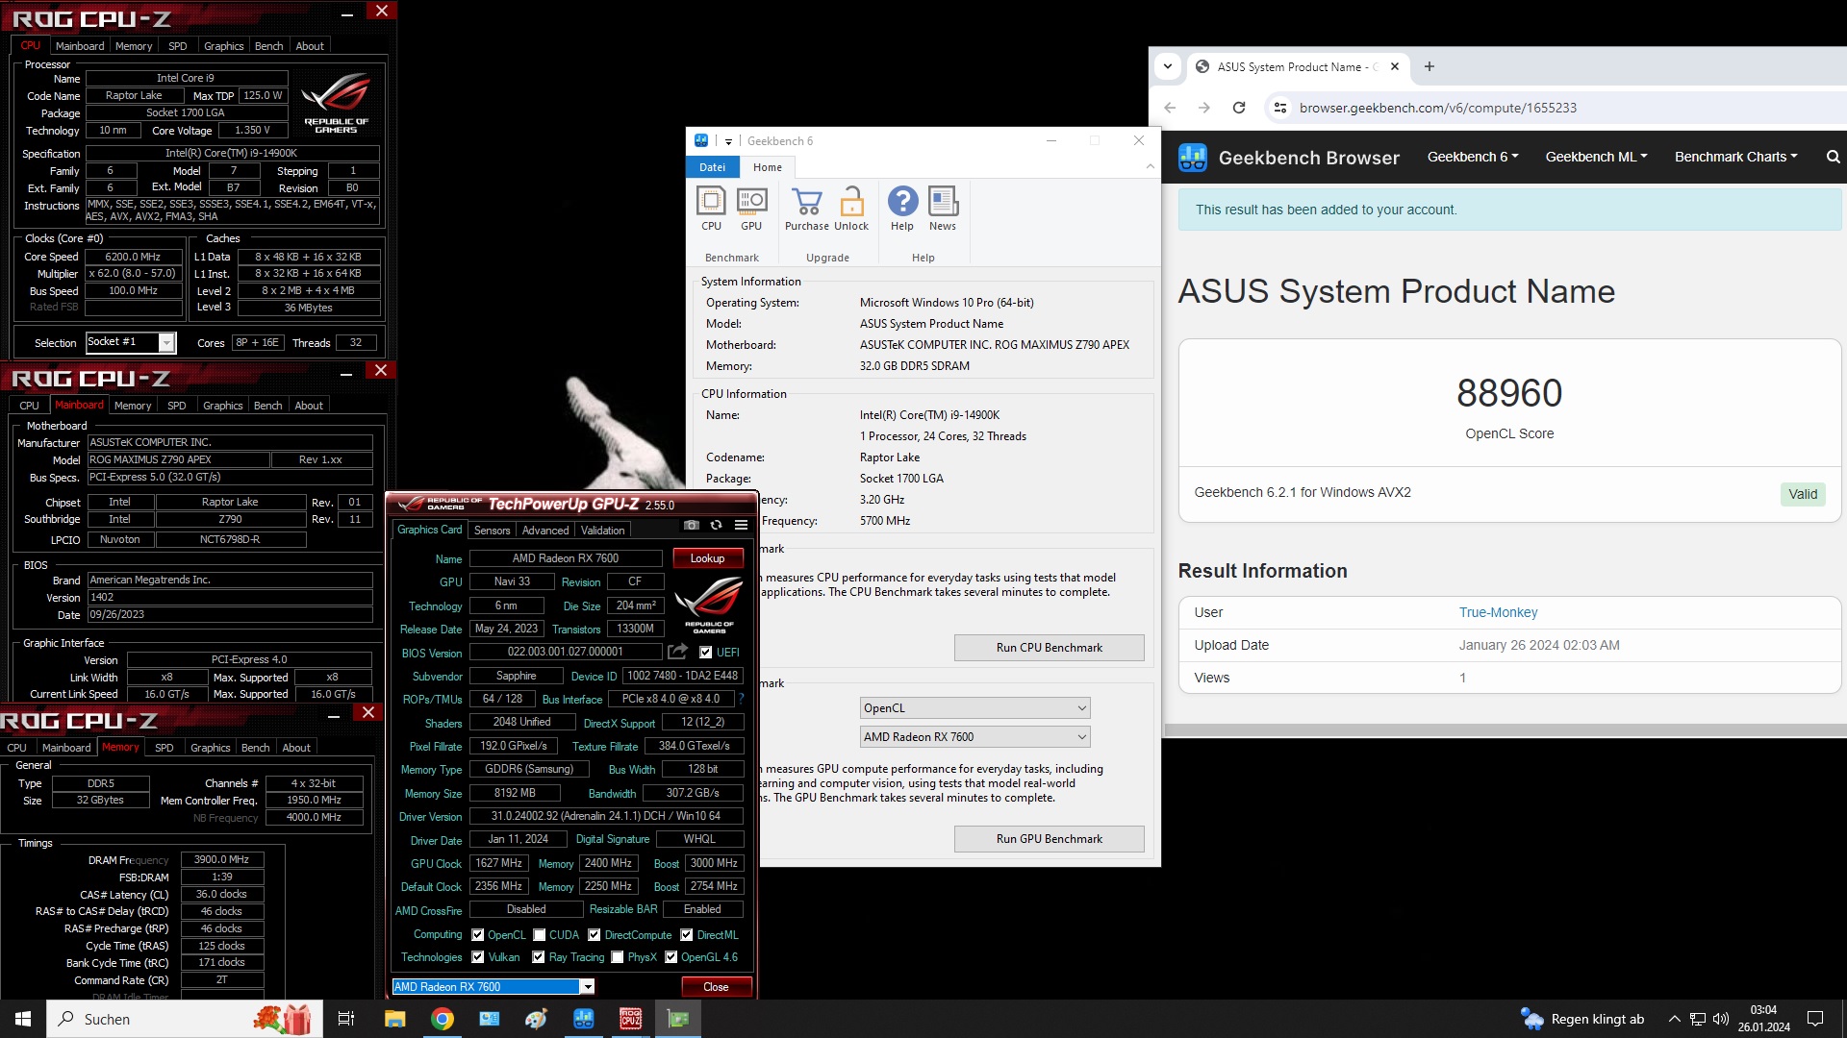Open the Purchase cart icon in Geekbench

(x=806, y=209)
